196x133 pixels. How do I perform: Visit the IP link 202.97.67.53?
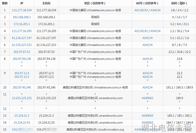click(x=22, y=52)
